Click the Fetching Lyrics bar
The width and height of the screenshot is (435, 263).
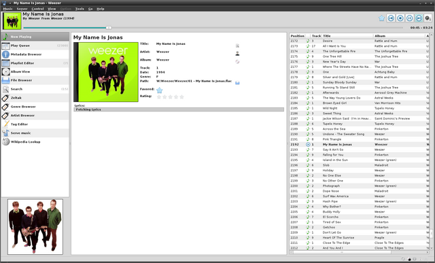pos(179,109)
